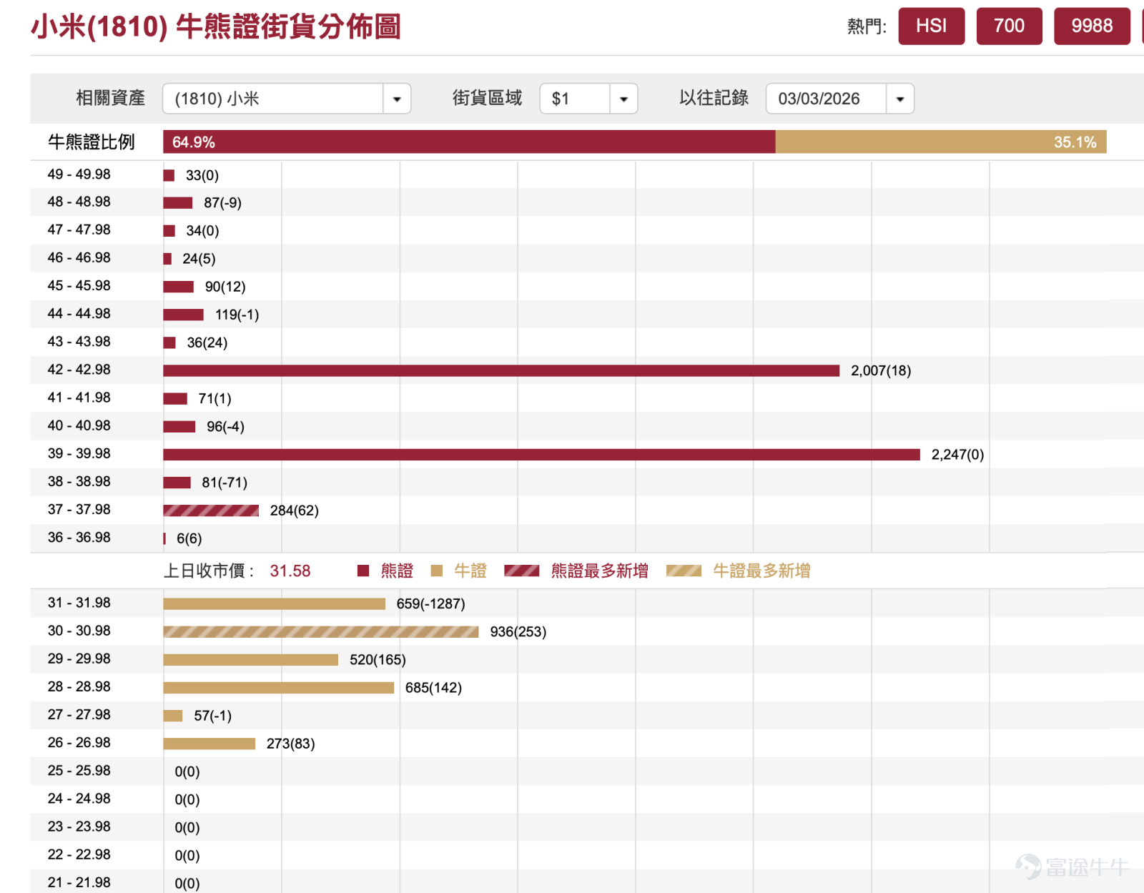Click the 49 - 49.98 price range label
The image size is (1144, 893).
tap(79, 174)
